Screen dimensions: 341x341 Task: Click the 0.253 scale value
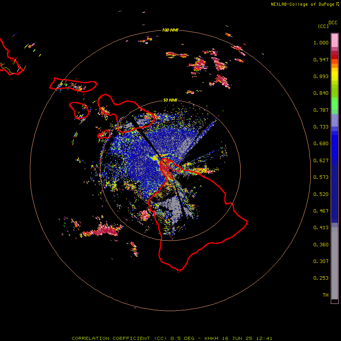[x=321, y=278]
